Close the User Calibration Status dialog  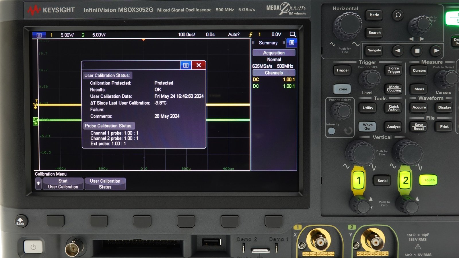(x=199, y=65)
